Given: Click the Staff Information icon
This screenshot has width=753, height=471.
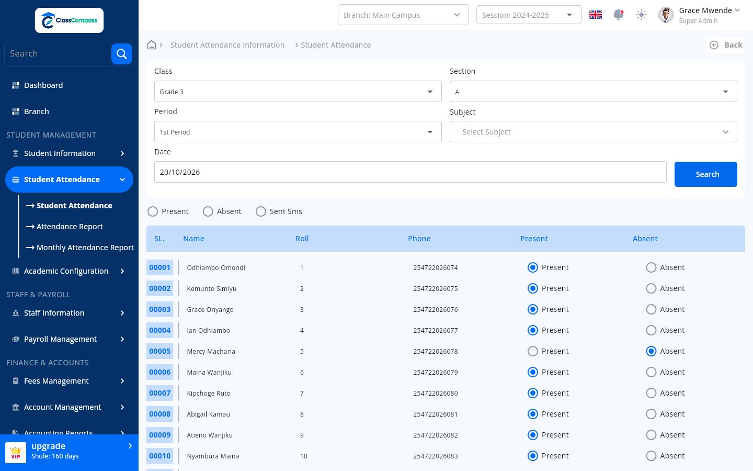Looking at the screenshot, I should tap(16, 313).
